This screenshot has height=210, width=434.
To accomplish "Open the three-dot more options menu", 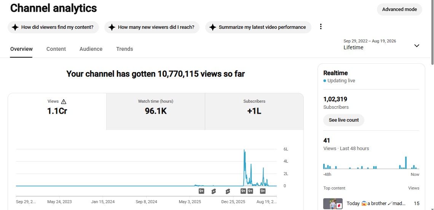I will 321,27.
